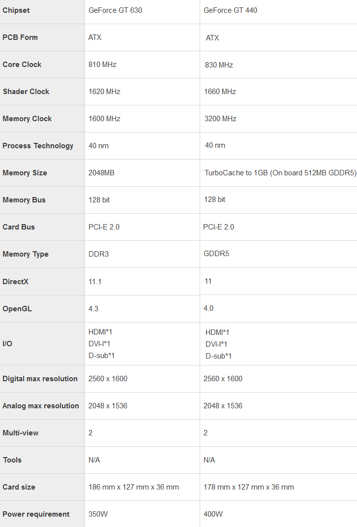
Task: Click the 186 mm card size value
Action: (134, 487)
